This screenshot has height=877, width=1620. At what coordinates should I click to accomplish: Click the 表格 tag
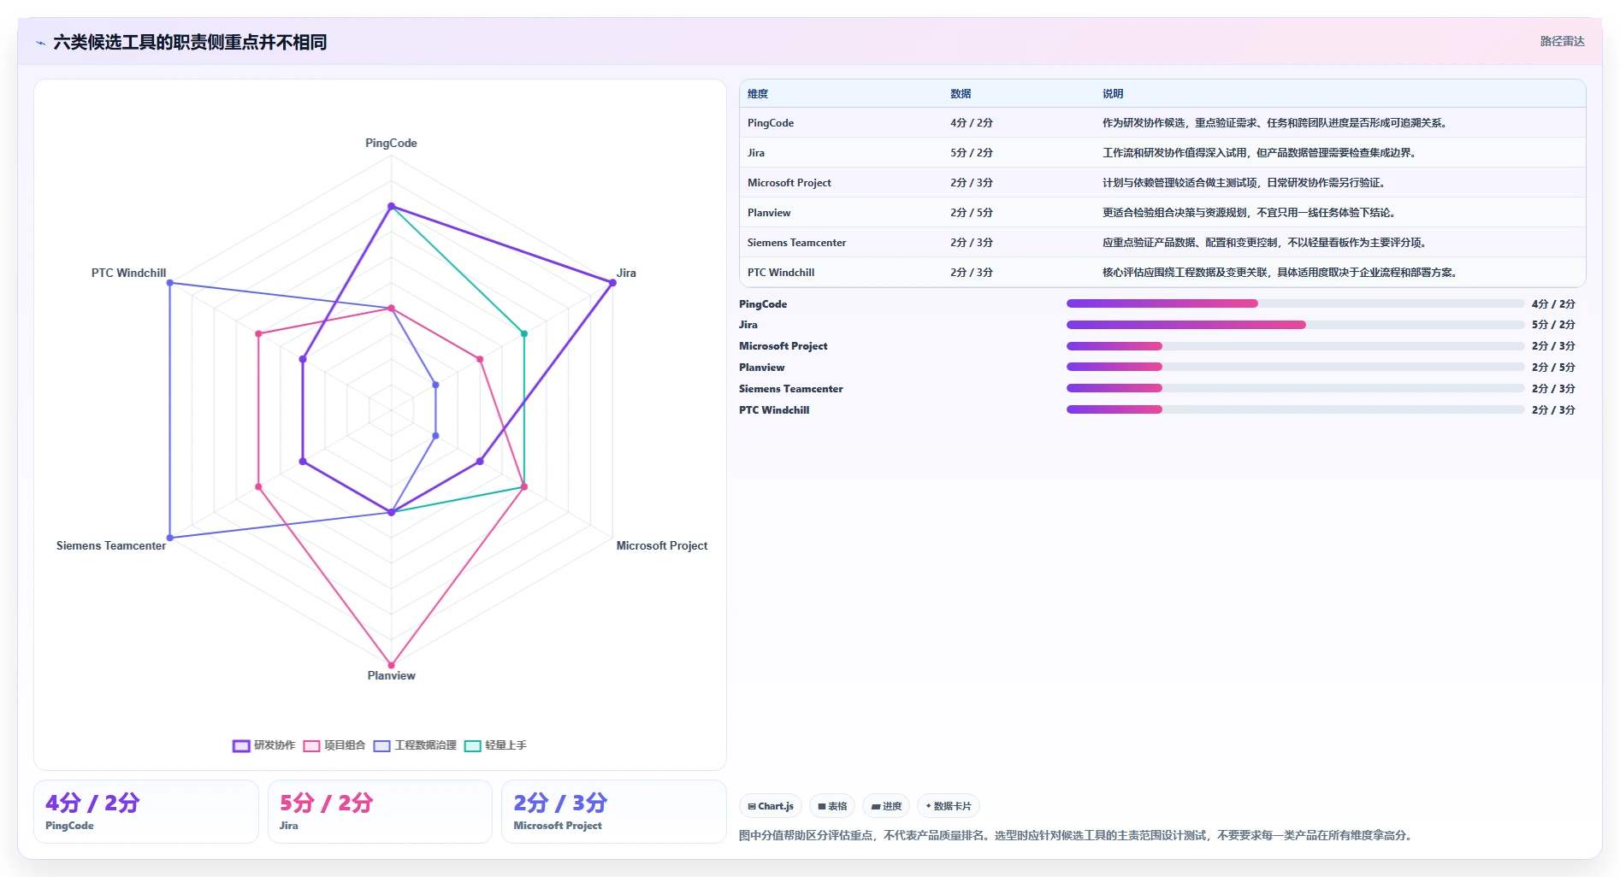click(832, 806)
